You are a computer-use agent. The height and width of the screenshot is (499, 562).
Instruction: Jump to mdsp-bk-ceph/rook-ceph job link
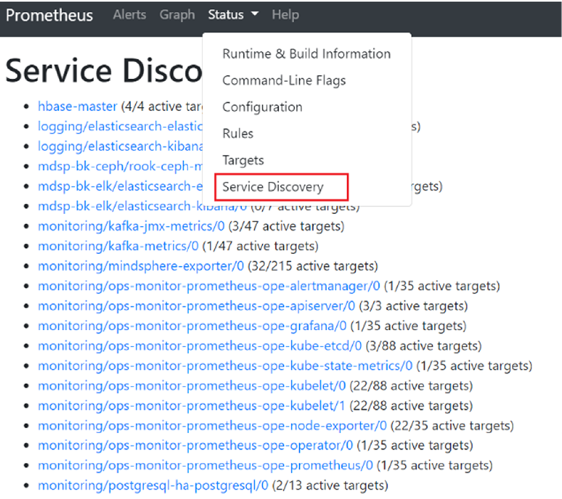(120, 167)
